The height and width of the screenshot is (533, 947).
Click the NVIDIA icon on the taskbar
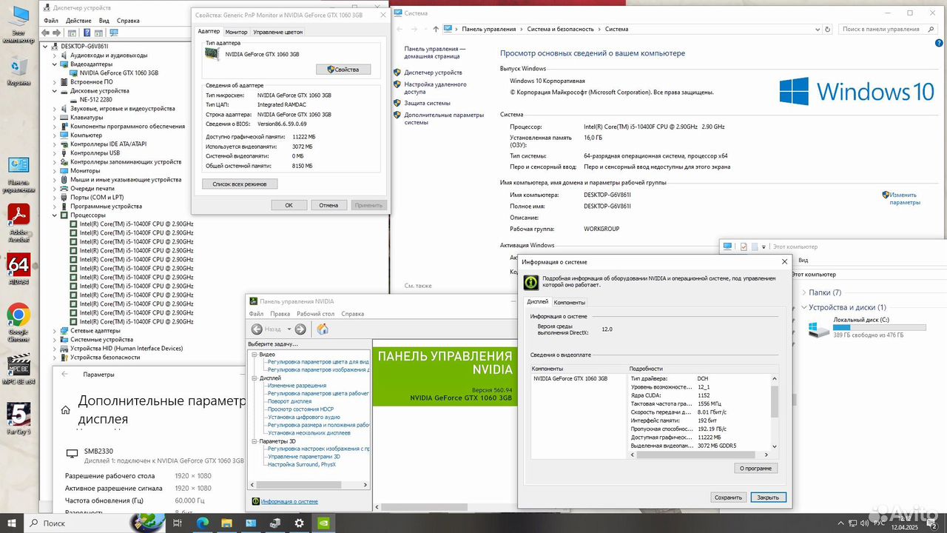click(x=323, y=523)
